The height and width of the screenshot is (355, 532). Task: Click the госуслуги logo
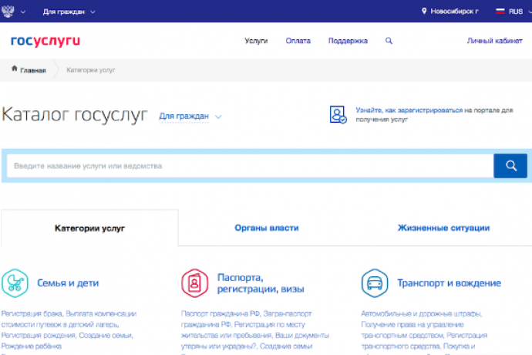45,41
